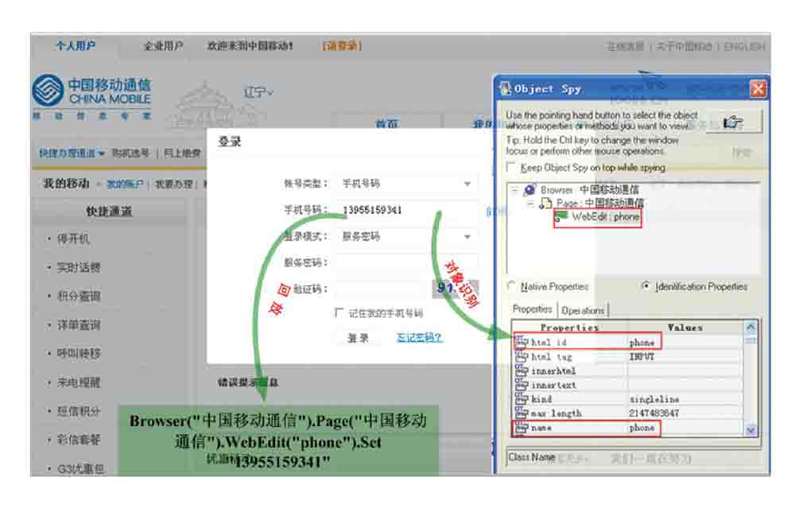The width and height of the screenshot is (795, 520).
Task: Open the 帐号类型 dropdown showing 手机号码
Action: pos(406,184)
